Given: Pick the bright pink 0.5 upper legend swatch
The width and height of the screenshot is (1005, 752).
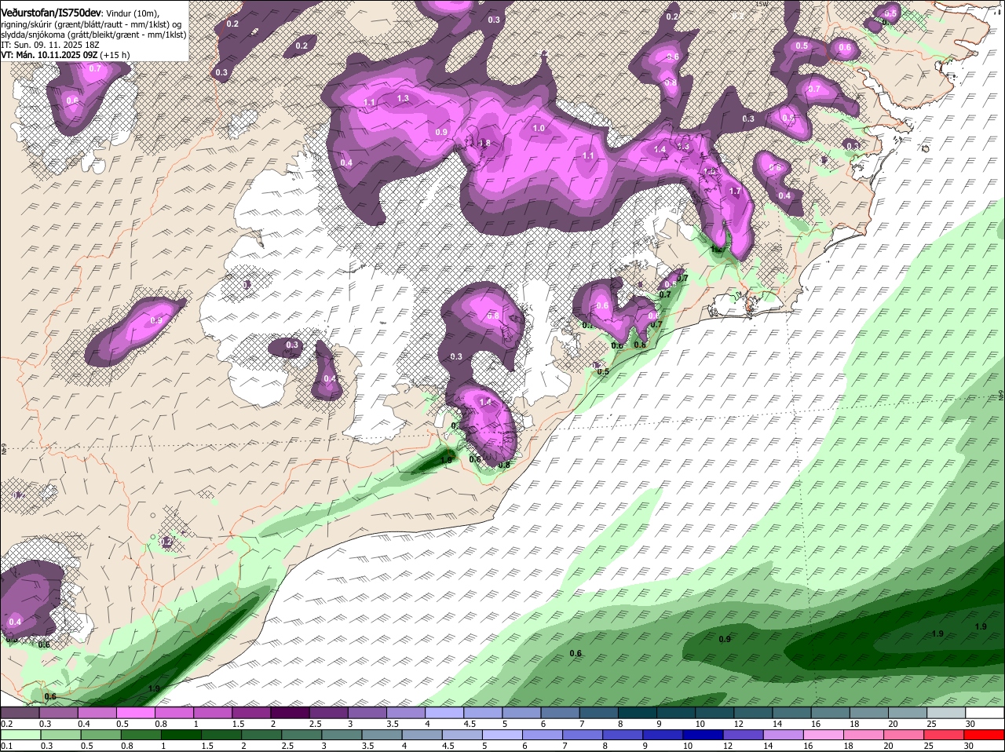Looking at the screenshot, I should pyautogui.click(x=135, y=712).
